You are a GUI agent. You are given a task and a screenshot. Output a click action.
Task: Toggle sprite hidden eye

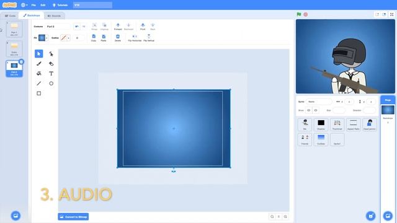point(316,110)
